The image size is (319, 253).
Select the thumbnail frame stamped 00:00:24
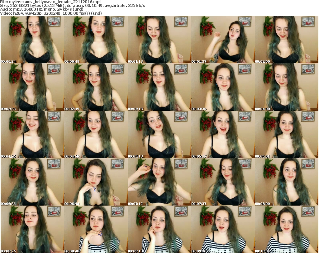pos(32,40)
